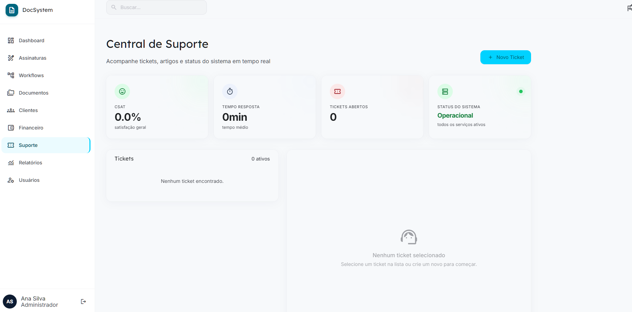632x312 pixels.
Task: Click the "0min" response time value
Action: [x=235, y=117]
